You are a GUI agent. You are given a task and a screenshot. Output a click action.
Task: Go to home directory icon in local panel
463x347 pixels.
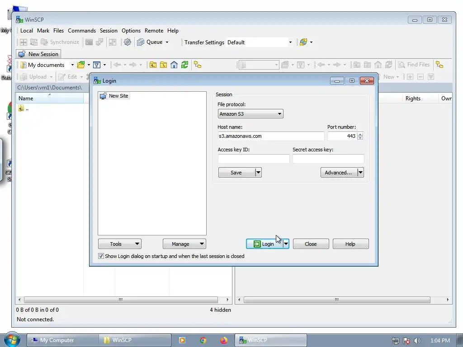(174, 65)
